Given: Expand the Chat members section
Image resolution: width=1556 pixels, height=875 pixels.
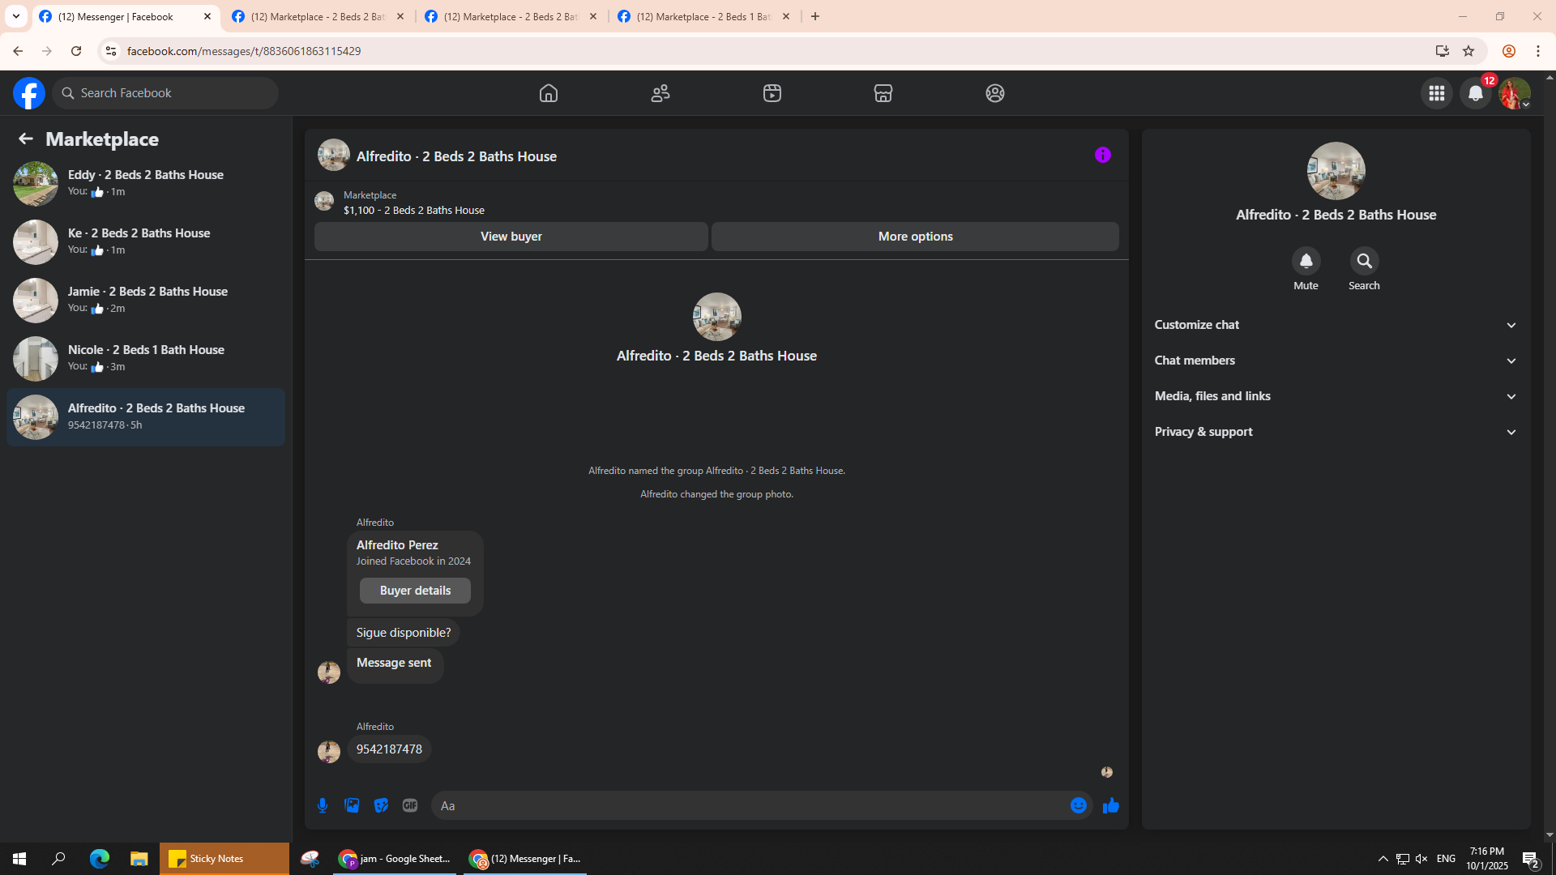Looking at the screenshot, I should click(1336, 361).
